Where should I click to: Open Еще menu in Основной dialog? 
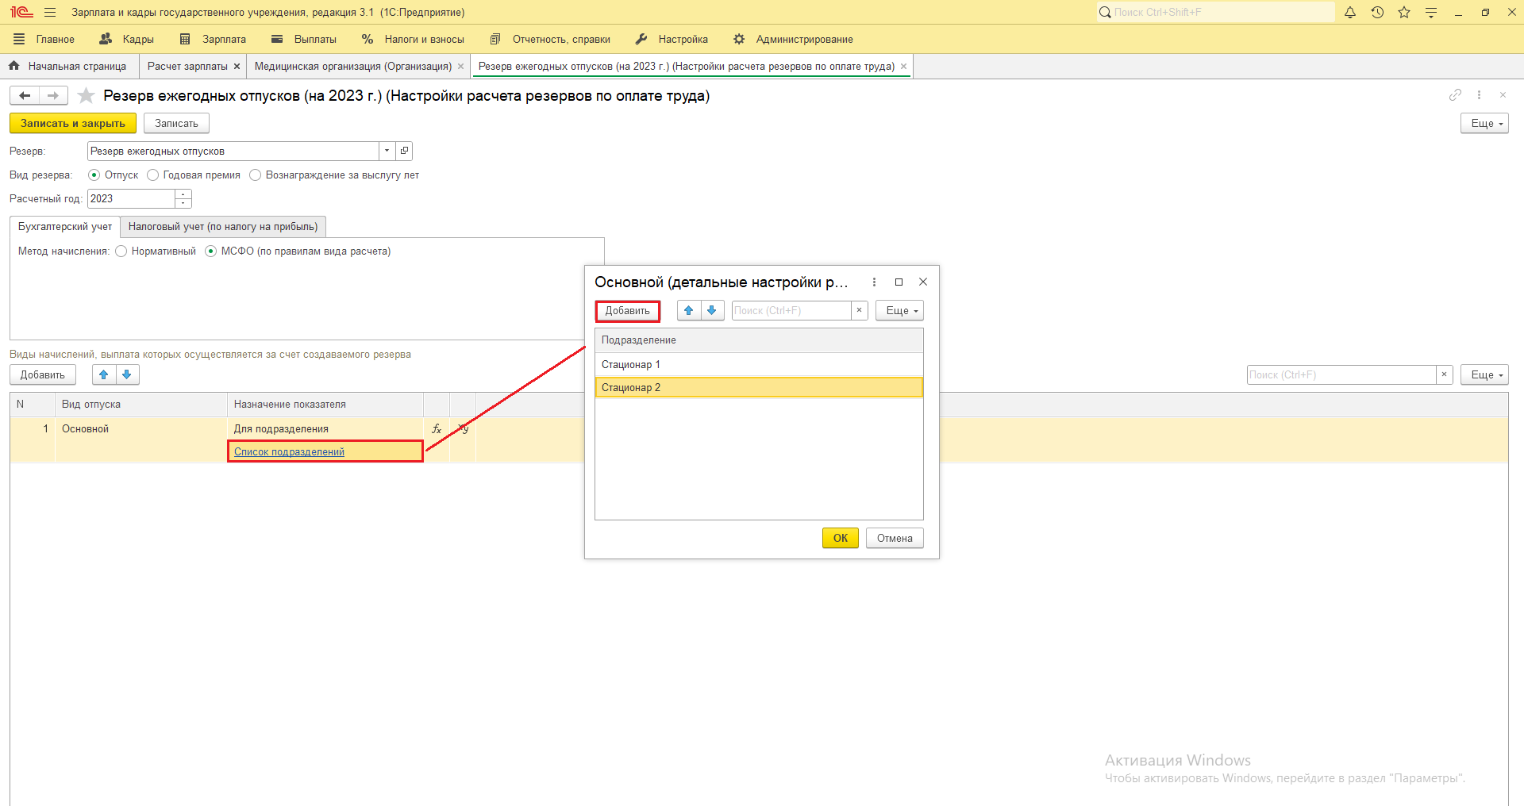pyautogui.click(x=899, y=311)
